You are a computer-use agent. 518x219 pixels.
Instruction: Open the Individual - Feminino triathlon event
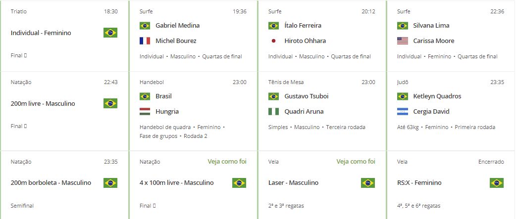[x=41, y=33]
